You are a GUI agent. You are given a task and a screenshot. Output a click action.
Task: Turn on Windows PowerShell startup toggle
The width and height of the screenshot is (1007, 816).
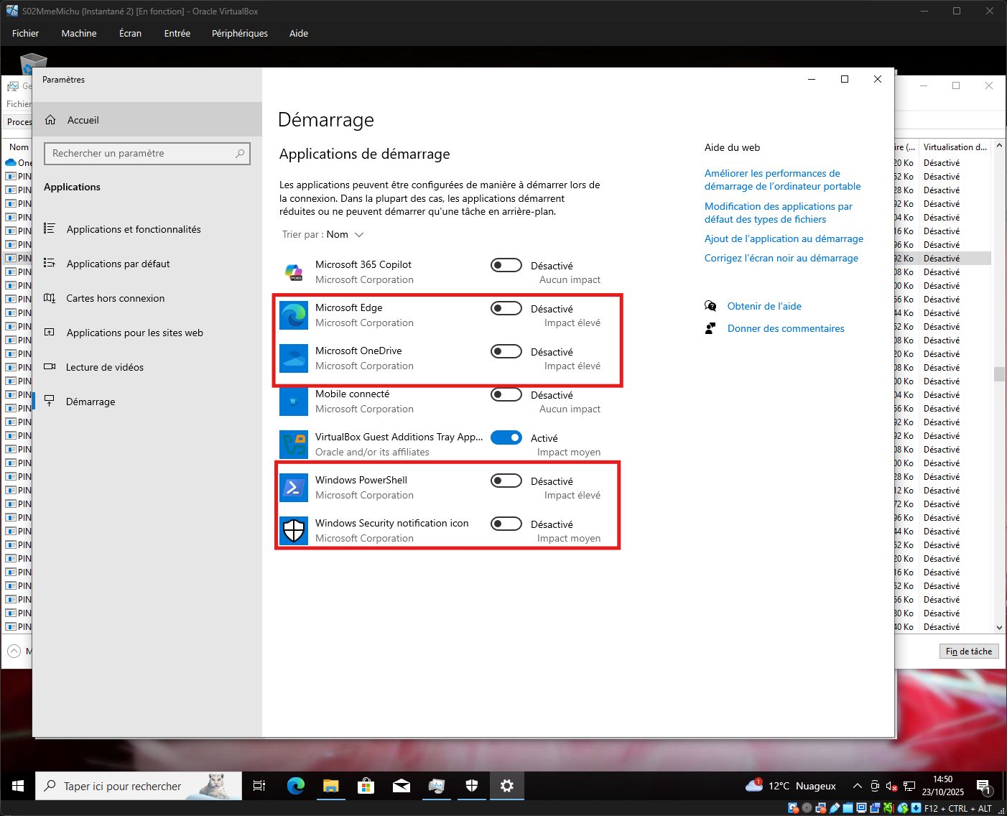506,481
